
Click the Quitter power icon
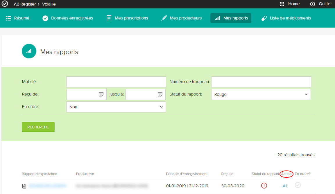click(x=313, y=4)
